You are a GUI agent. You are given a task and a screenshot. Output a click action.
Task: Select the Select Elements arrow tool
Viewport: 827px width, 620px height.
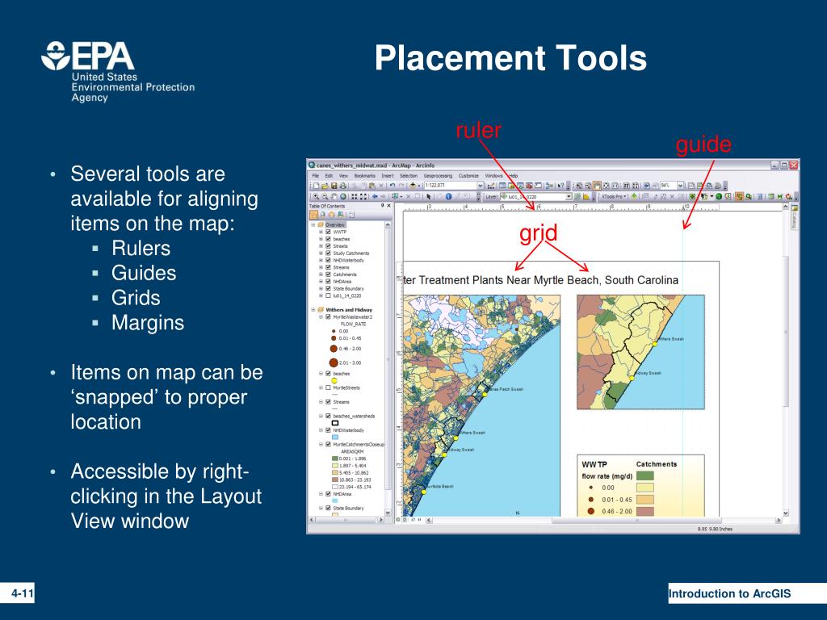(428, 197)
